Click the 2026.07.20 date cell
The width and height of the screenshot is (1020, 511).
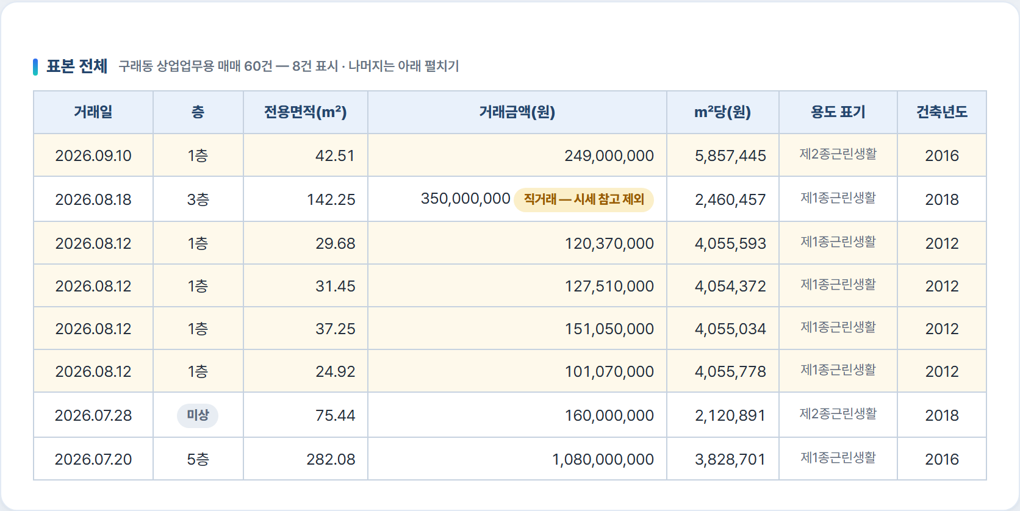pos(93,459)
